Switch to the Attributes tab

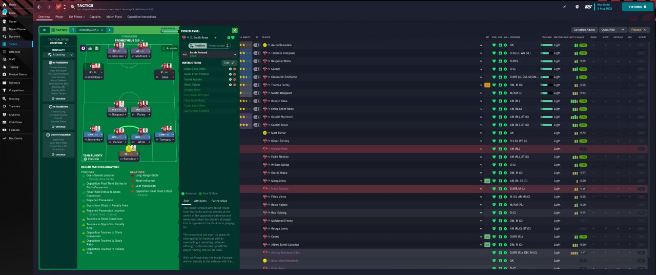(200, 201)
